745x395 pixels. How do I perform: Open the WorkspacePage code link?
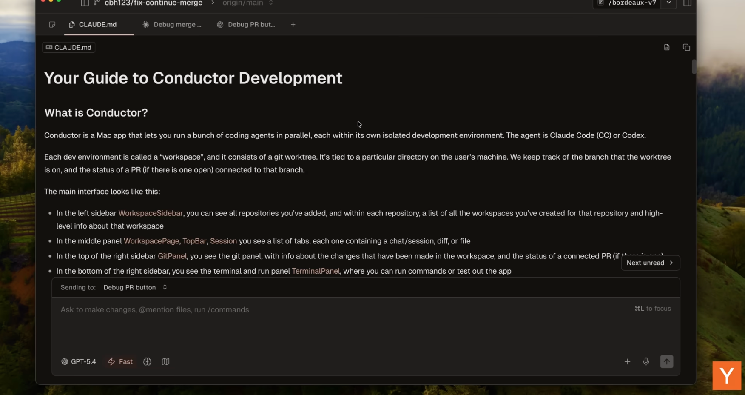151,241
